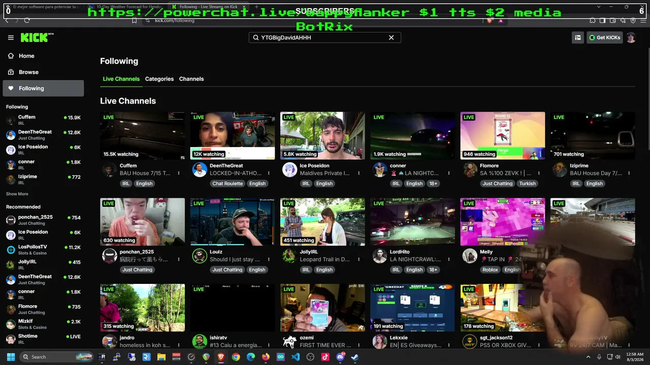Open the hamburger sidebar menu
650x365 pixels.
click(x=11, y=38)
